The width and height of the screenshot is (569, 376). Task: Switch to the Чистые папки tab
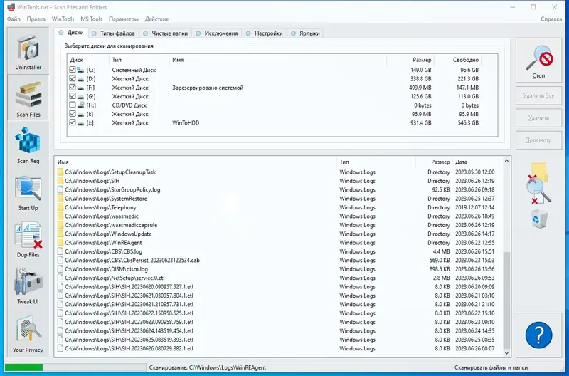(x=166, y=33)
